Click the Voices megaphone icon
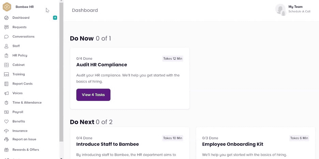 point(6,93)
